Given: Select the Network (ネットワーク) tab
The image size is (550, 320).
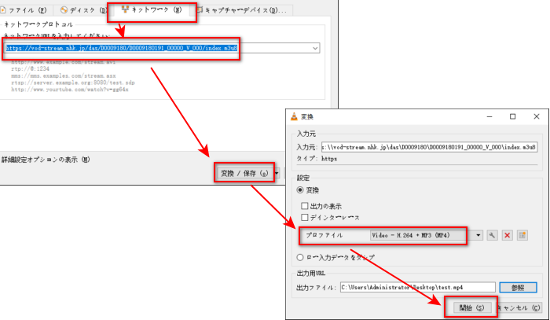Looking at the screenshot, I should 152,9.
